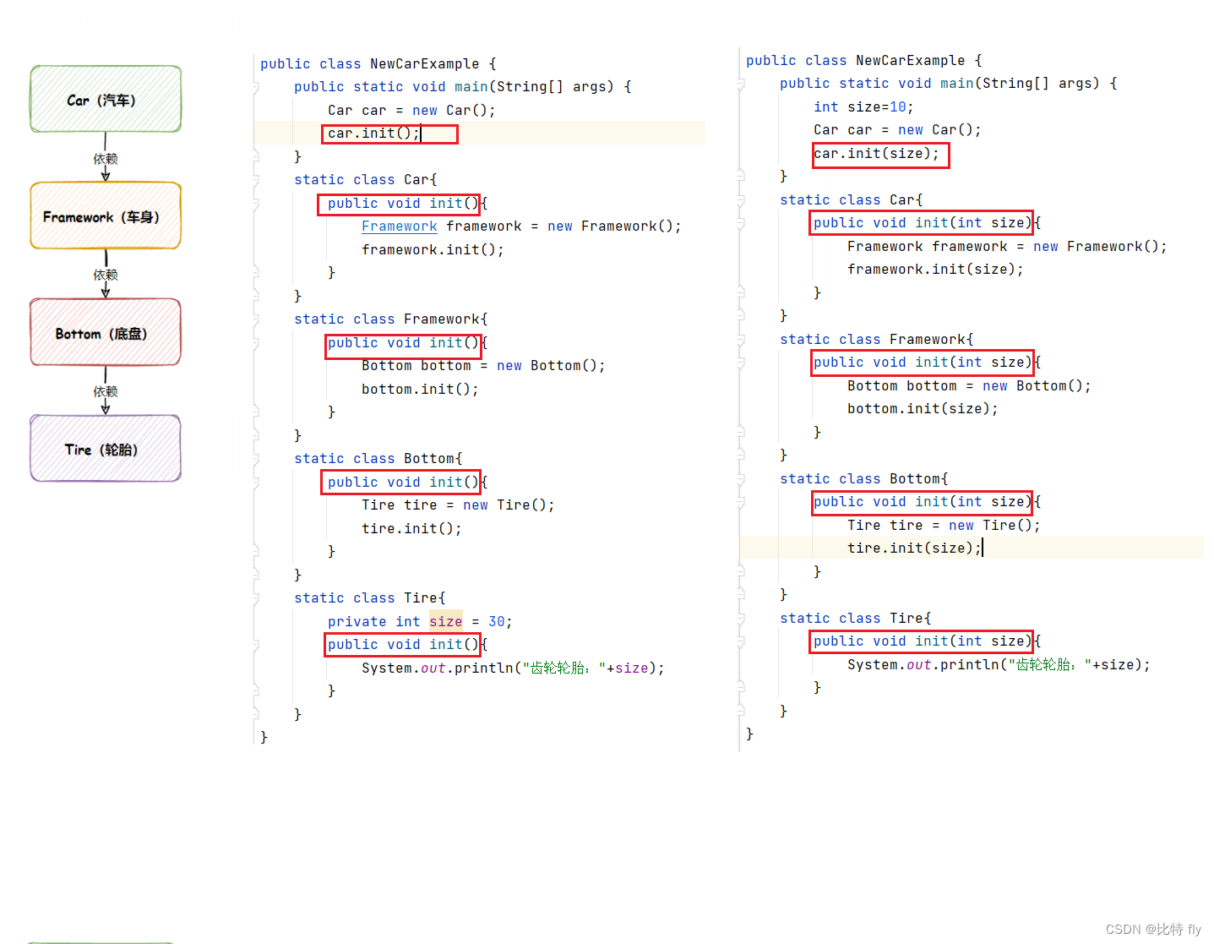Click init() declaration under static class Tire

coord(403,645)
